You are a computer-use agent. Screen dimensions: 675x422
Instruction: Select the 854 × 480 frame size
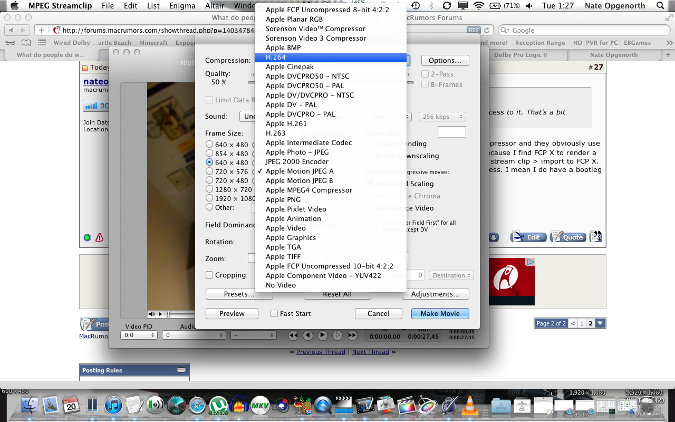pyautogui.click(x=209, y=154)
